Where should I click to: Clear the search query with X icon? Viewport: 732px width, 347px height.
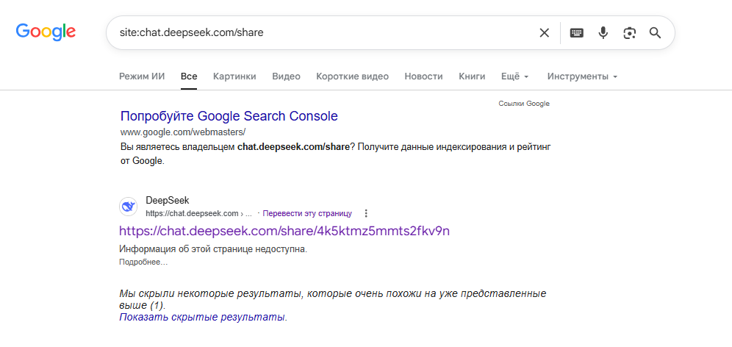pyautogui.click(x=545, y=32)
